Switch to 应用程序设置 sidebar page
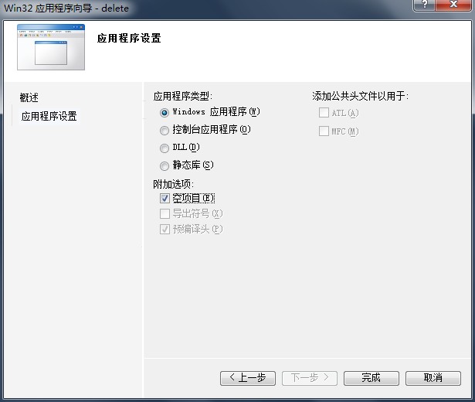 point(49,116)
